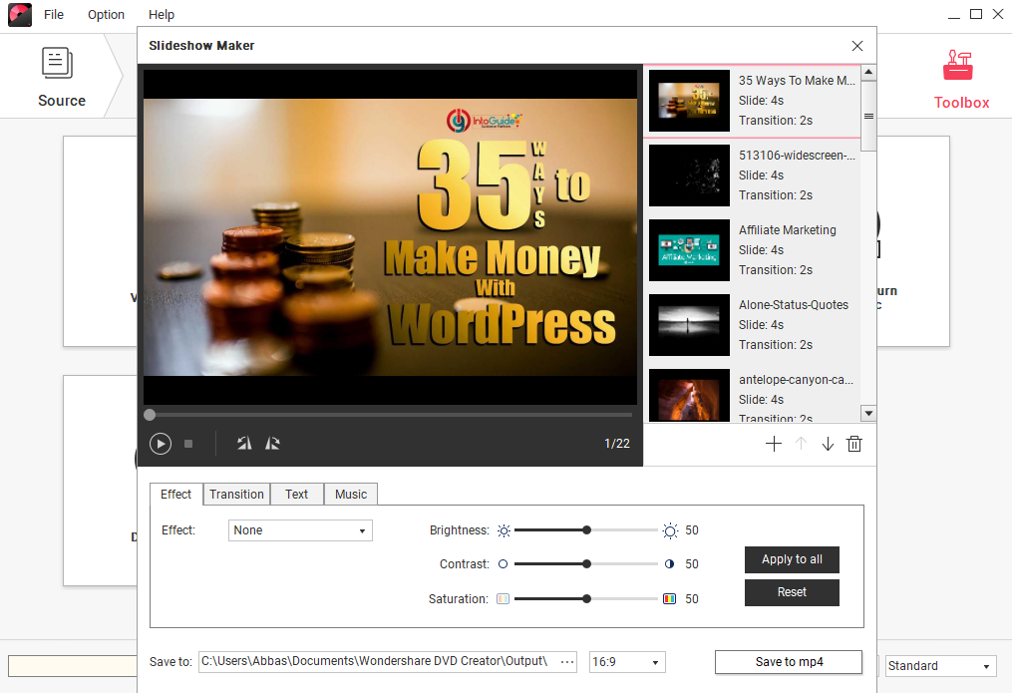Rotate the slide clockwise

[272, 444]
